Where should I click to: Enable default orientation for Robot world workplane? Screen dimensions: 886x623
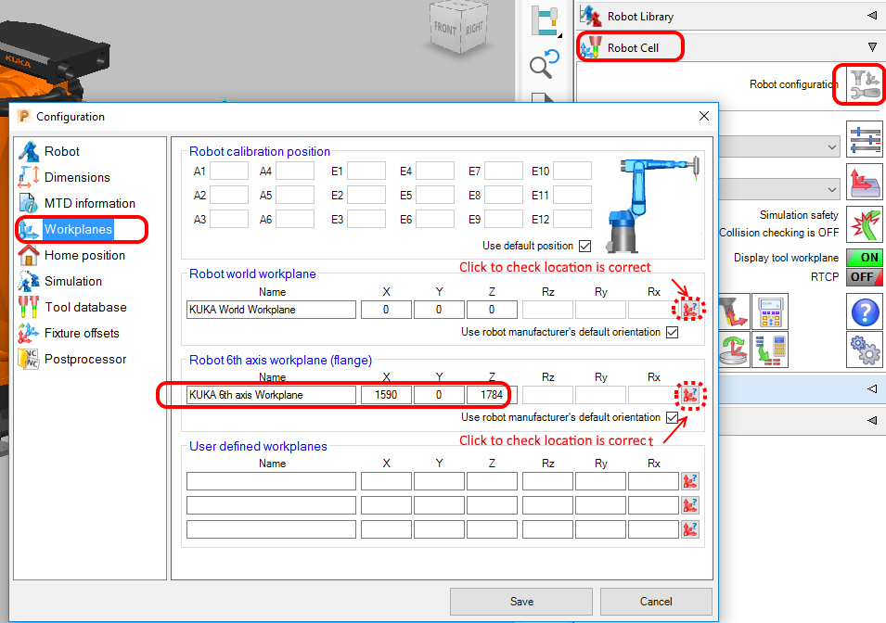[672, 334]
